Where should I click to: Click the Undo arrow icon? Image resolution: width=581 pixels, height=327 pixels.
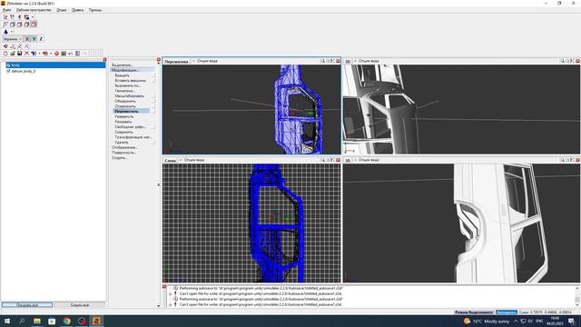point(71,54)
